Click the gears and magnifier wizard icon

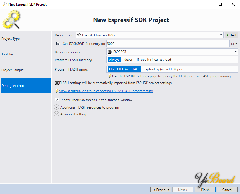click(11, 19)
